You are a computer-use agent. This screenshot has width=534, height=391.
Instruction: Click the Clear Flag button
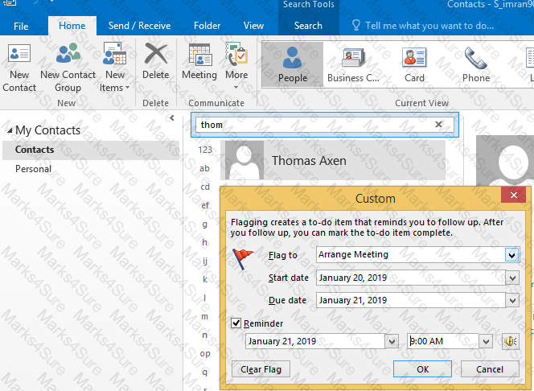click(261, 369)
